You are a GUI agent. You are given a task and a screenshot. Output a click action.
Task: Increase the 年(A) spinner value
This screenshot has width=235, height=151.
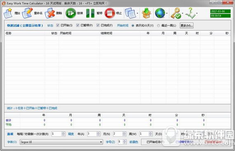(99, 133)
